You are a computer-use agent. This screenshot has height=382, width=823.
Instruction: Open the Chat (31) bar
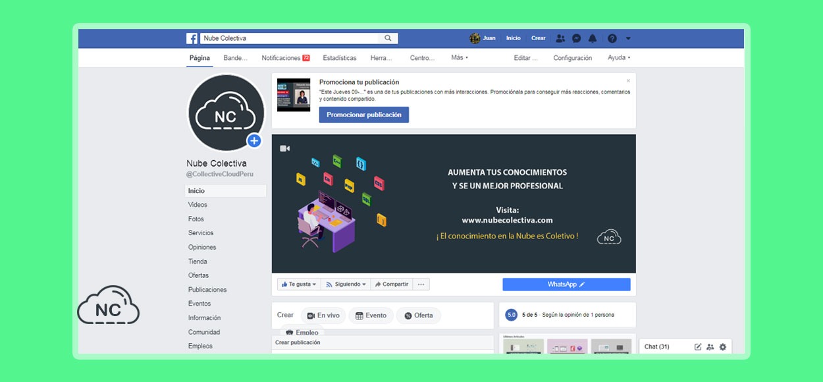coord(685,347)
